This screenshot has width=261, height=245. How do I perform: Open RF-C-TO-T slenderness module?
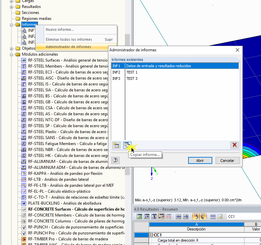pos(76,197)
